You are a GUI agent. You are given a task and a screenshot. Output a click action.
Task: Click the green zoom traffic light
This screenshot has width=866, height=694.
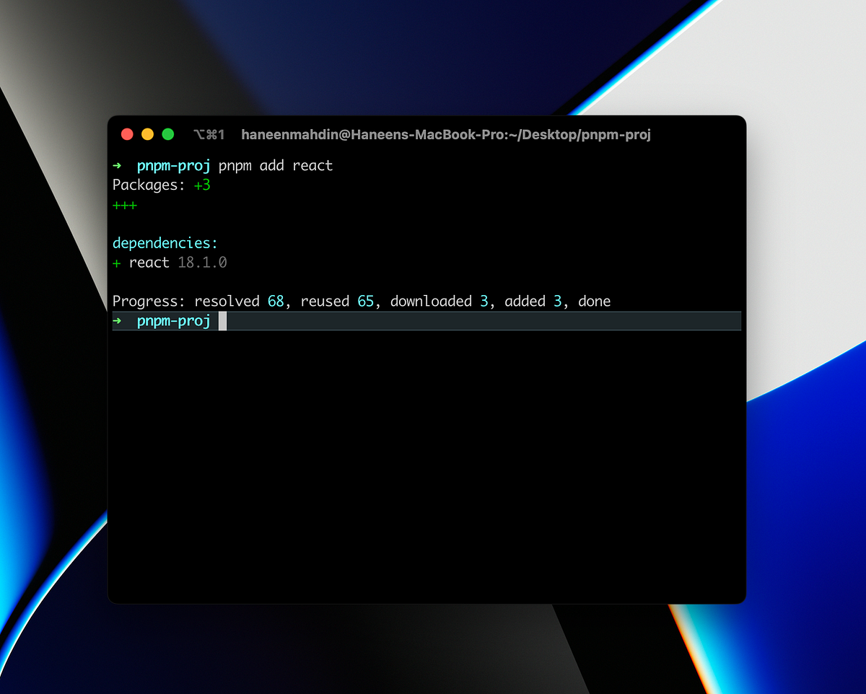[x=168, y=133]
